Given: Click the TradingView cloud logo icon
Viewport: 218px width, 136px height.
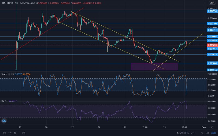Looking at the screenshot, I should 4,121.
